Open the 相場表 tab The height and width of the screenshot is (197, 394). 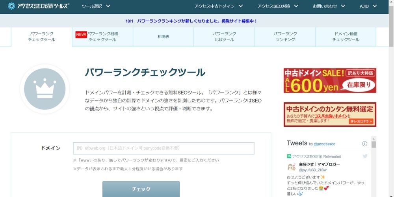click(164, 37)
